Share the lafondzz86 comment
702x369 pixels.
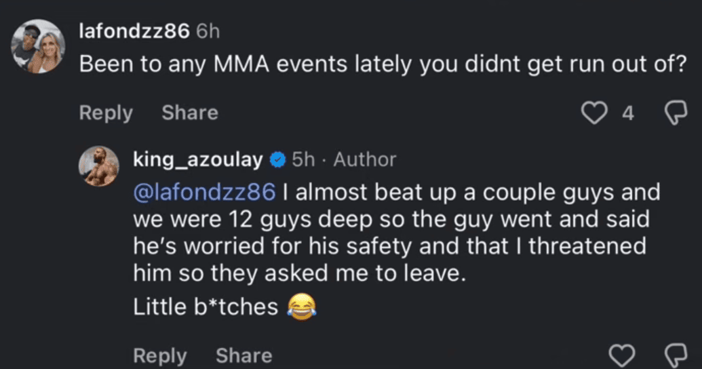[x=190, y=113]
